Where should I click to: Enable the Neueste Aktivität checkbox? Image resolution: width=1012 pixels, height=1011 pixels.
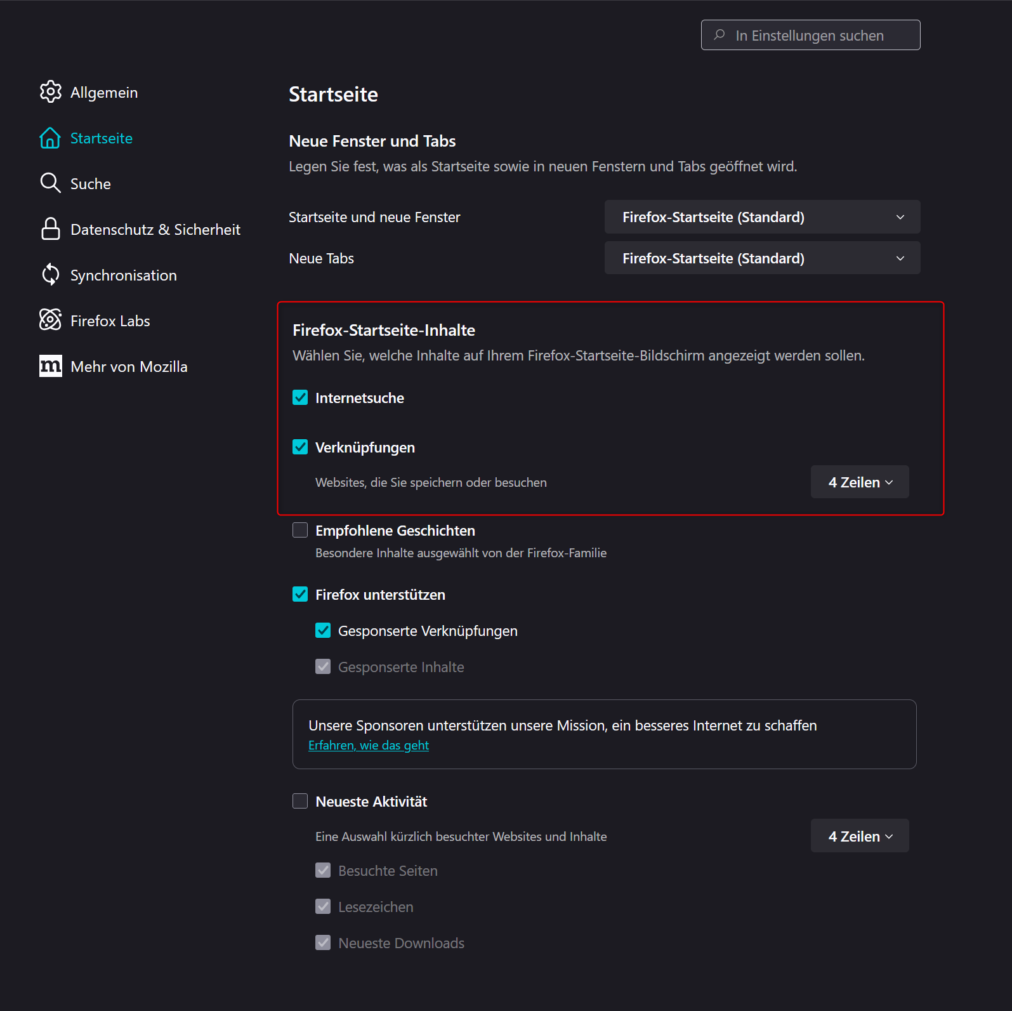coord(300,802)
